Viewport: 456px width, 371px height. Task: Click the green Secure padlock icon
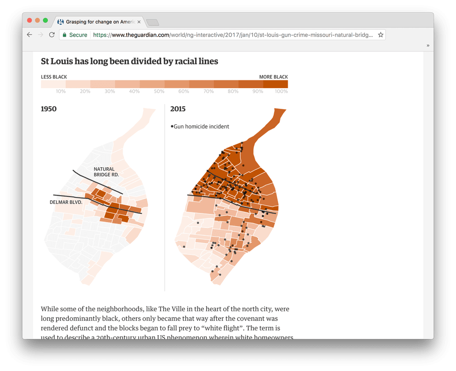tap(65, 35)
